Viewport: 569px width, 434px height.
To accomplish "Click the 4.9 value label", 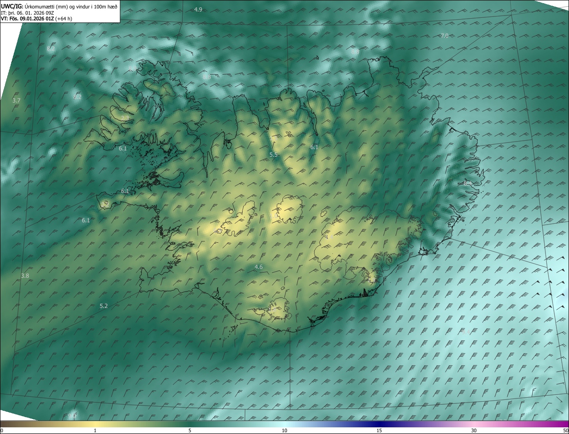I will pos(198,9).
